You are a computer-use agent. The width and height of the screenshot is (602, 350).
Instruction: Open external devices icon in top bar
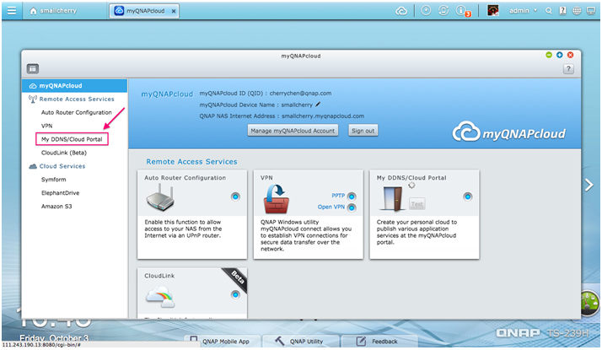point(443,10)
